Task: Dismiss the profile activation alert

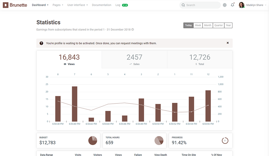Action: tap(228, 43)
